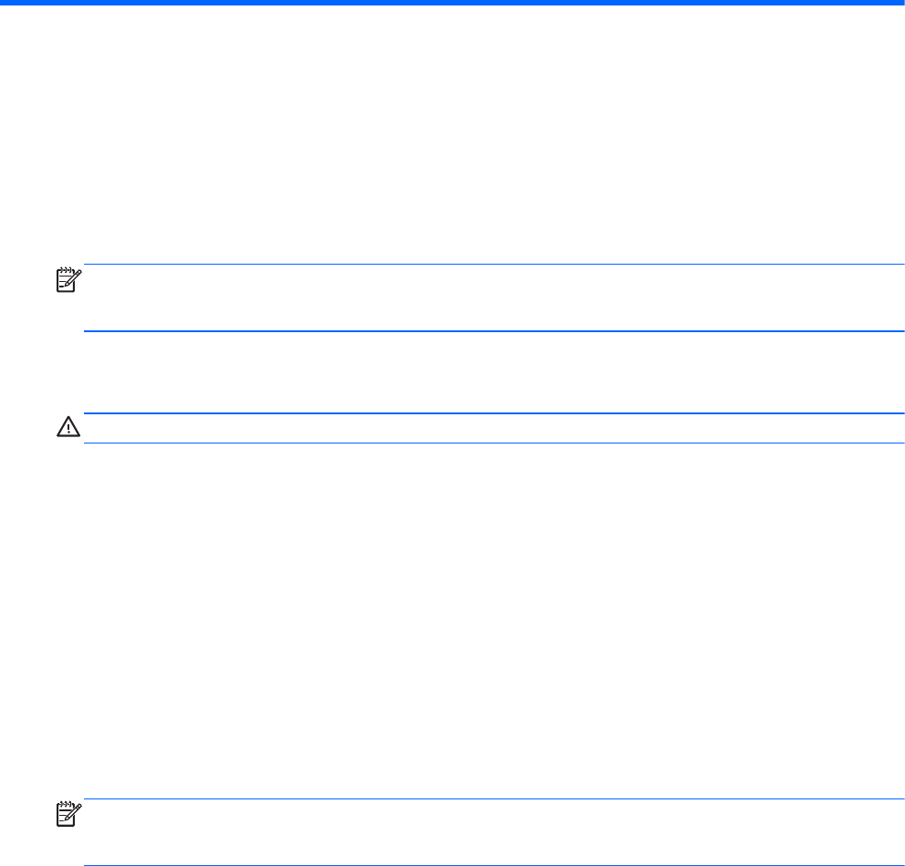Click the empty area inside the upper note box
Image resolution: width=905 pixels, height=866 pixels.
pyautogui.click(x=493, y=297)
